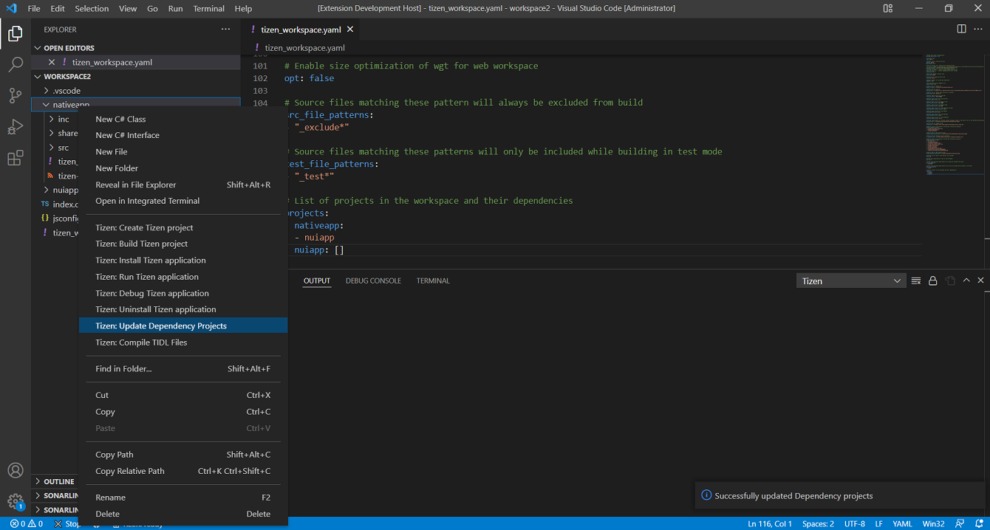Open the Manage gear icon with badge
This screenshot has width=990, height=530.
point(16,500)
